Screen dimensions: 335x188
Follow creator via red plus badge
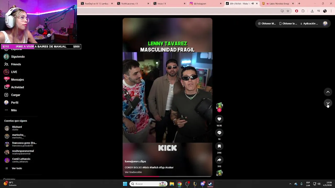pyautogui.click(x=219, y=110)
